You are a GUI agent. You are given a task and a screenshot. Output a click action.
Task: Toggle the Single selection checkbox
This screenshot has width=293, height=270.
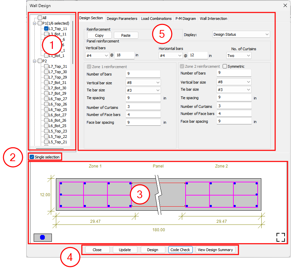[32, 157]
